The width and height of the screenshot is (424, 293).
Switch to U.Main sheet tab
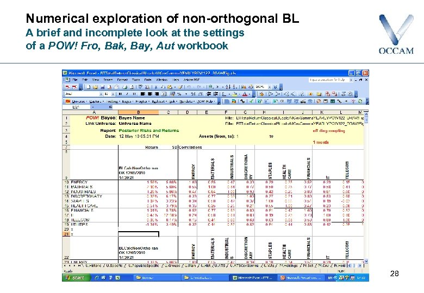(191, 266)
